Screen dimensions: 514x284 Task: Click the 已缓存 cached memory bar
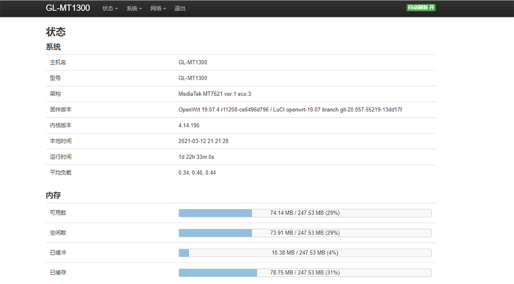pyautogui.click(x=305, y=273)
